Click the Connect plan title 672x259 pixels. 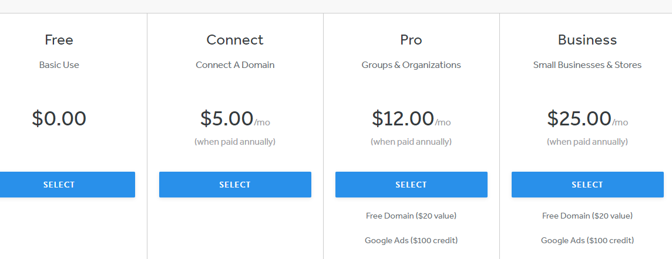[235, 40]
